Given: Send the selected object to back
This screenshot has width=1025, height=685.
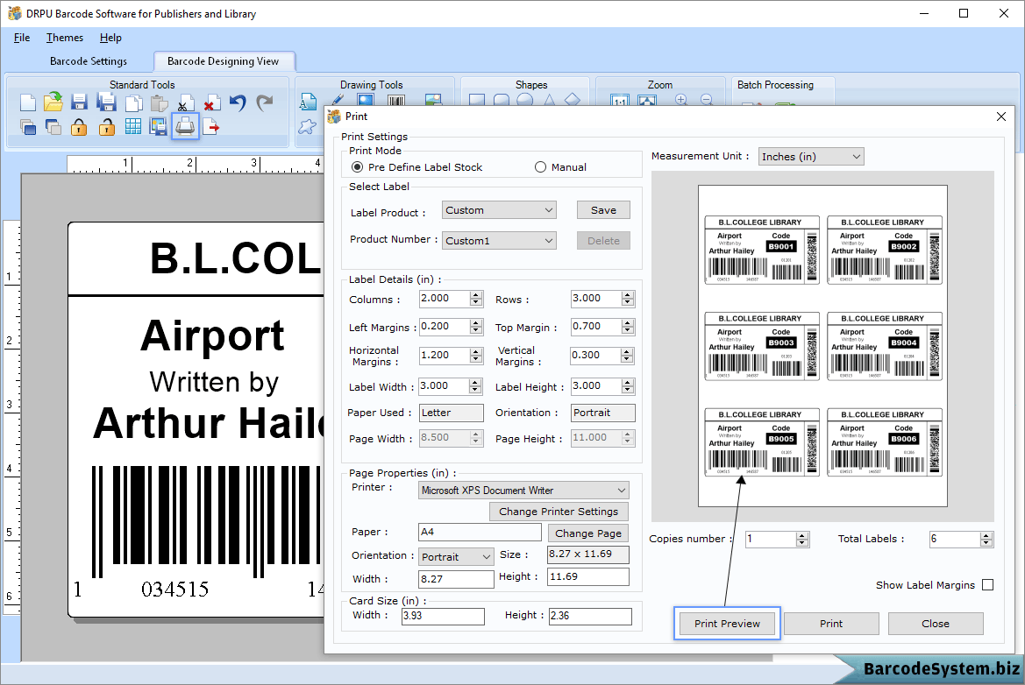Looking at the screenshot, I should pyautogui.click(x=53, y=127).
